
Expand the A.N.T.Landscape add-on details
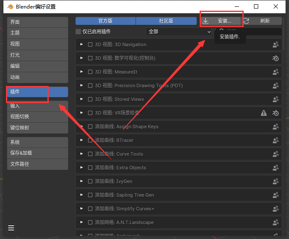tap(82, 222)
